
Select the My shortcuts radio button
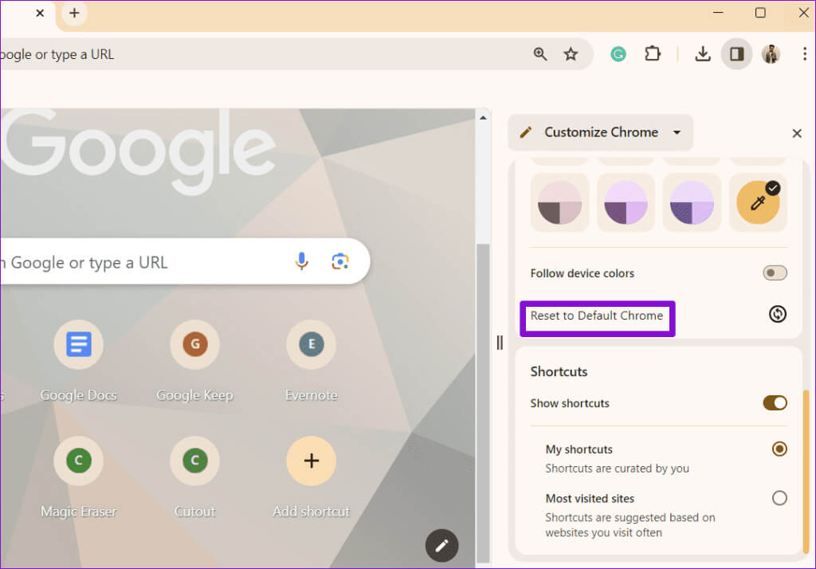779,449
